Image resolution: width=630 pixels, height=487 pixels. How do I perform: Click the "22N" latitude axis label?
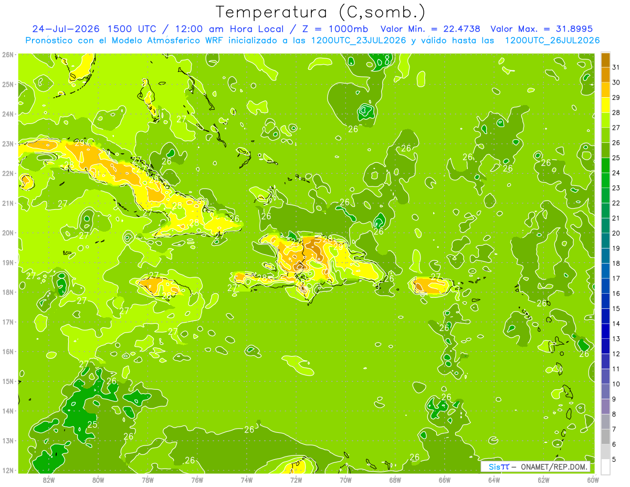8,173
